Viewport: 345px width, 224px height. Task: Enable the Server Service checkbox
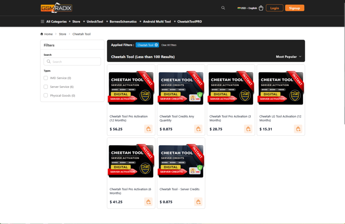coord(46,87)
